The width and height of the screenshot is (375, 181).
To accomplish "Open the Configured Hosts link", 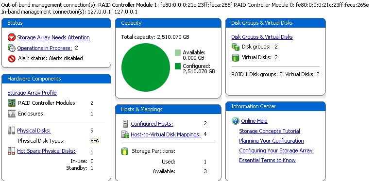I will coord(152,124).
